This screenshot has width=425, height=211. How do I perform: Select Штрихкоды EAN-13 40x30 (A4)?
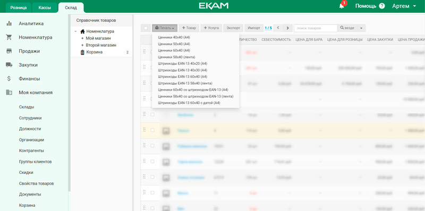[x=183, y=70]
